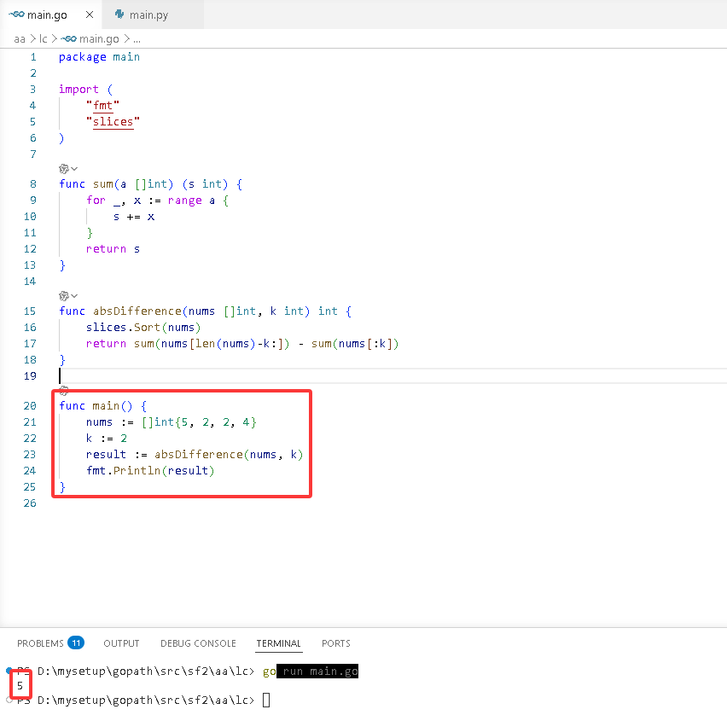
Task: Click the 'func main()' declaration on line 20
Action: click(x=102, y=405)
